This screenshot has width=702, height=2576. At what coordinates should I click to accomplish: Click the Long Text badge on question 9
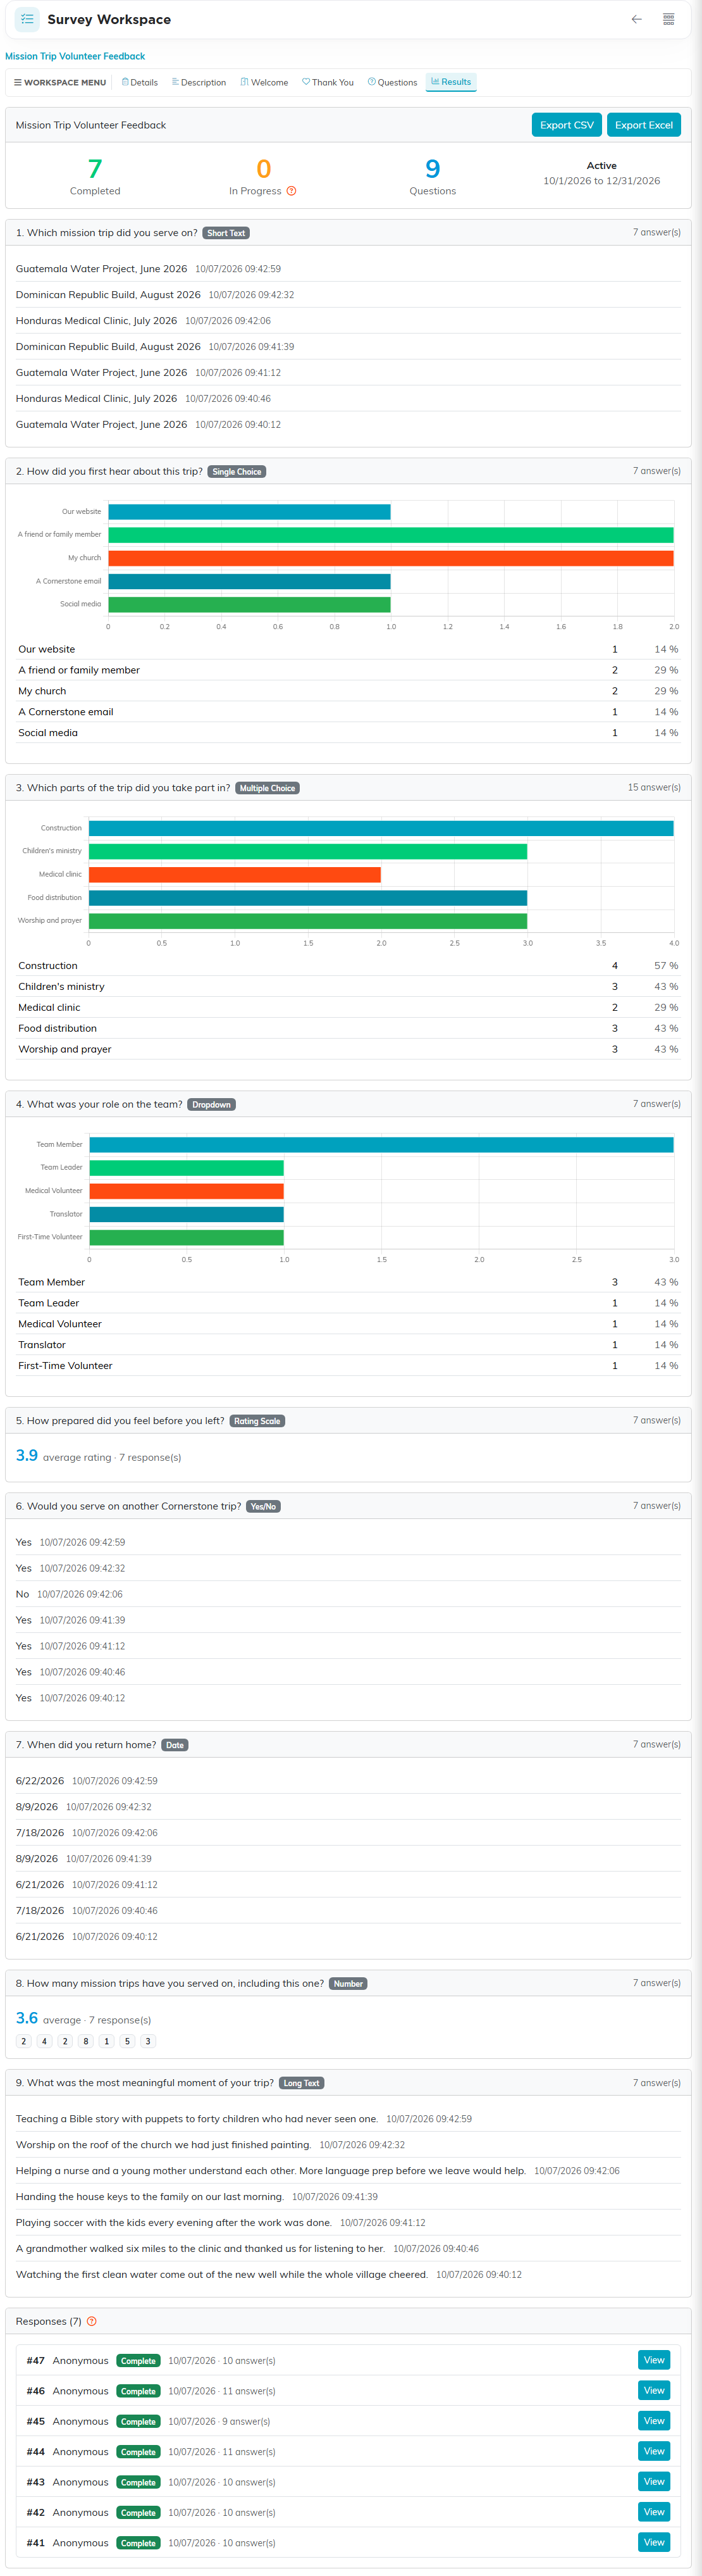coord(302,2083)
